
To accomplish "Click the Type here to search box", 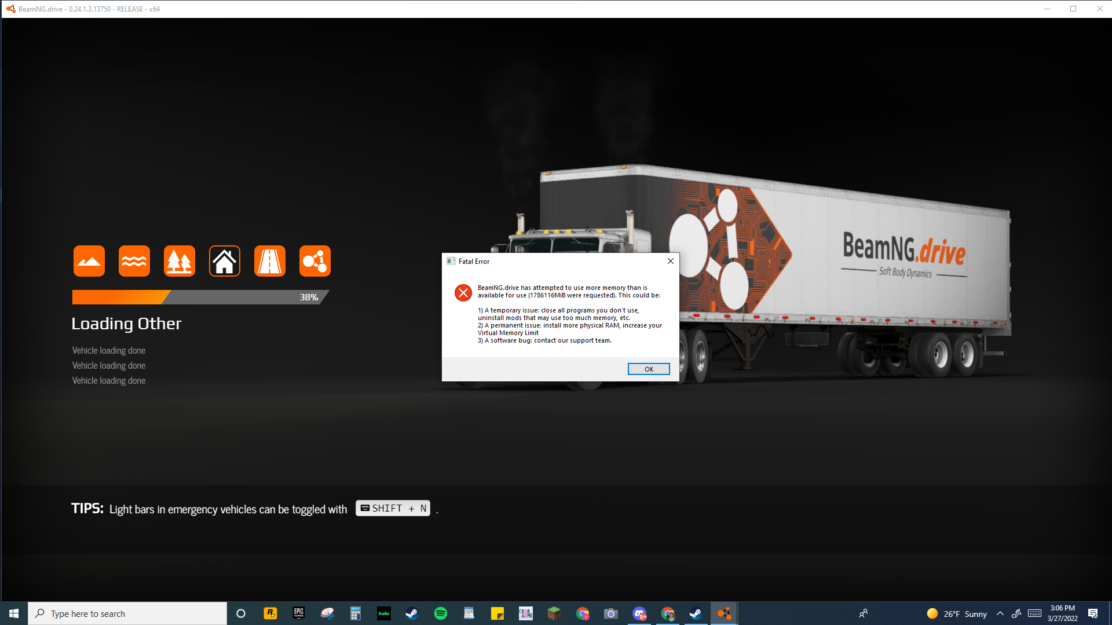I will pos(127,613).
